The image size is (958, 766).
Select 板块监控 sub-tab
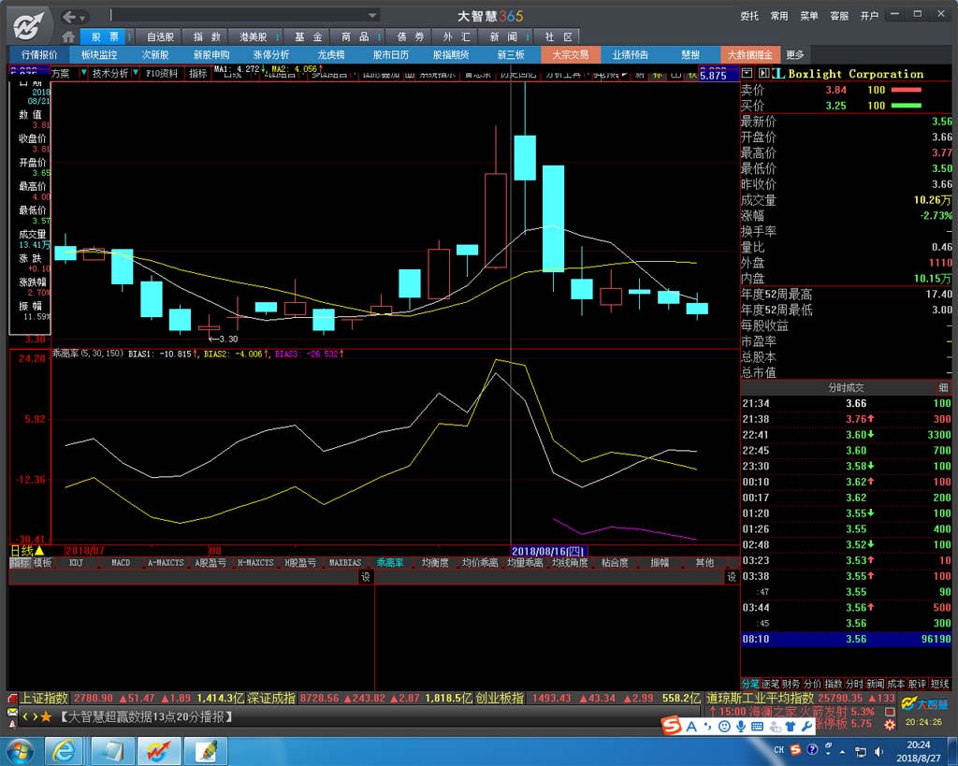[x=99, y=55]
